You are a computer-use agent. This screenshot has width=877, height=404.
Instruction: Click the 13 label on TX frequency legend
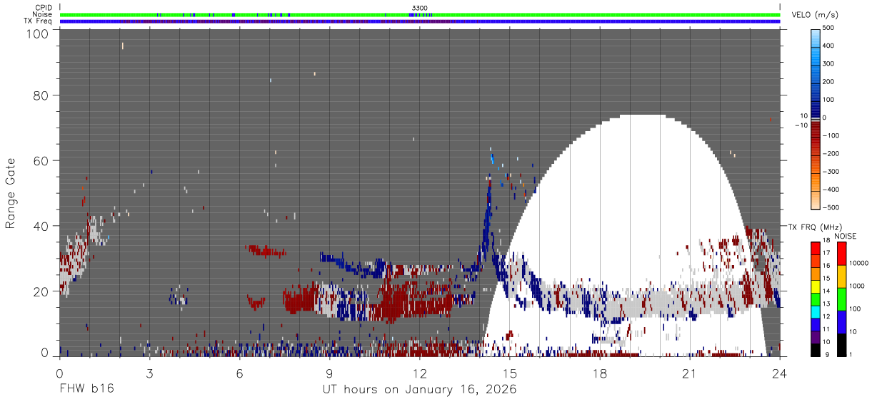point(826,303)
